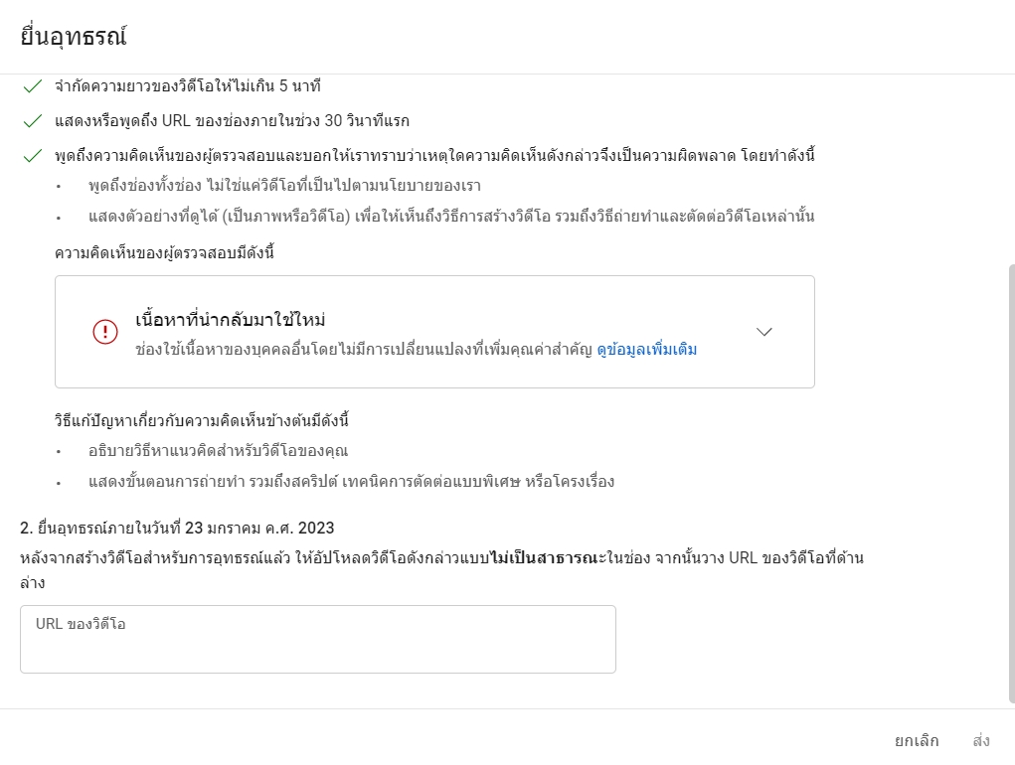Click the vertical scrollbar of the dialog
The image size is (1015, 765).
1010,477
